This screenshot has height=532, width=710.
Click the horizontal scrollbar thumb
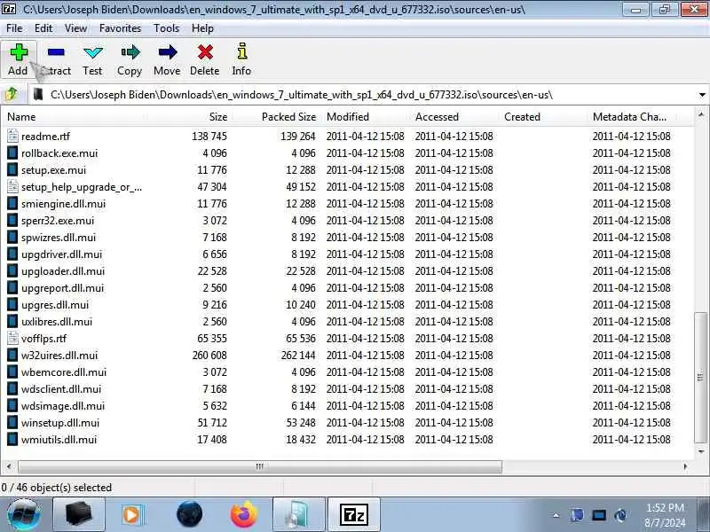tap(260, 466)
